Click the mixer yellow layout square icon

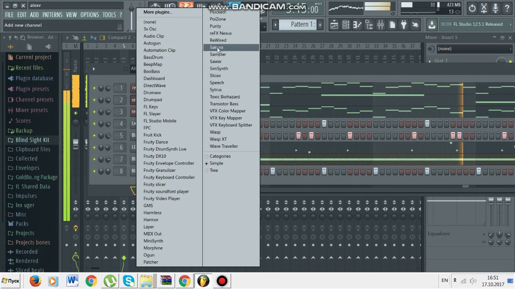pyautogui.click(x=103, y=37)
